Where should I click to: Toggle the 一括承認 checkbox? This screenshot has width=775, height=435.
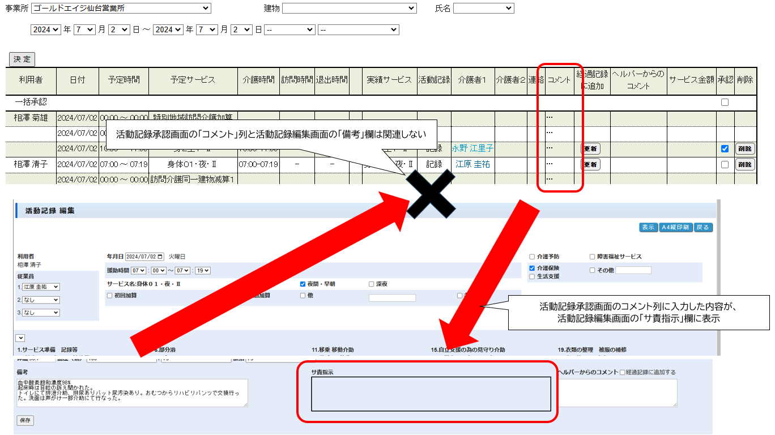click(x=725, y=103)
